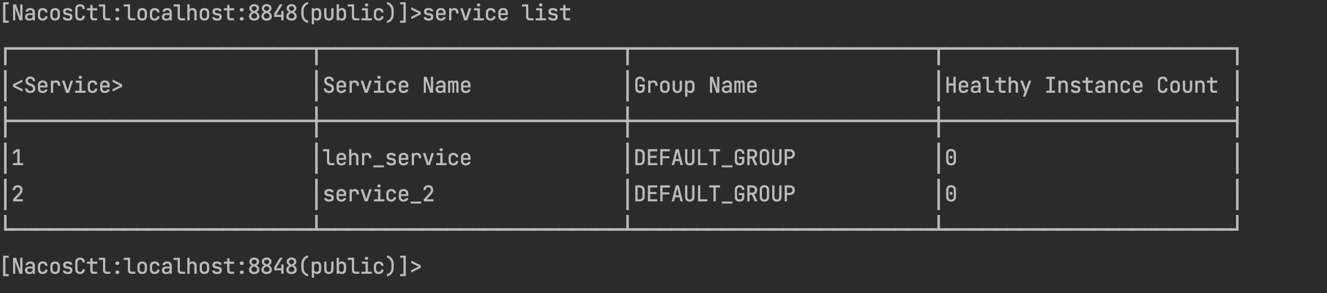The image size is (1327, 293).
Task: Click the empty NacosCtl prompt at the bottom
Action: coord(211,266)
